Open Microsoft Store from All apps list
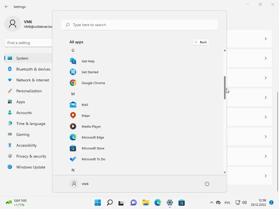This screenshot has width=279, height=209. 73,148
